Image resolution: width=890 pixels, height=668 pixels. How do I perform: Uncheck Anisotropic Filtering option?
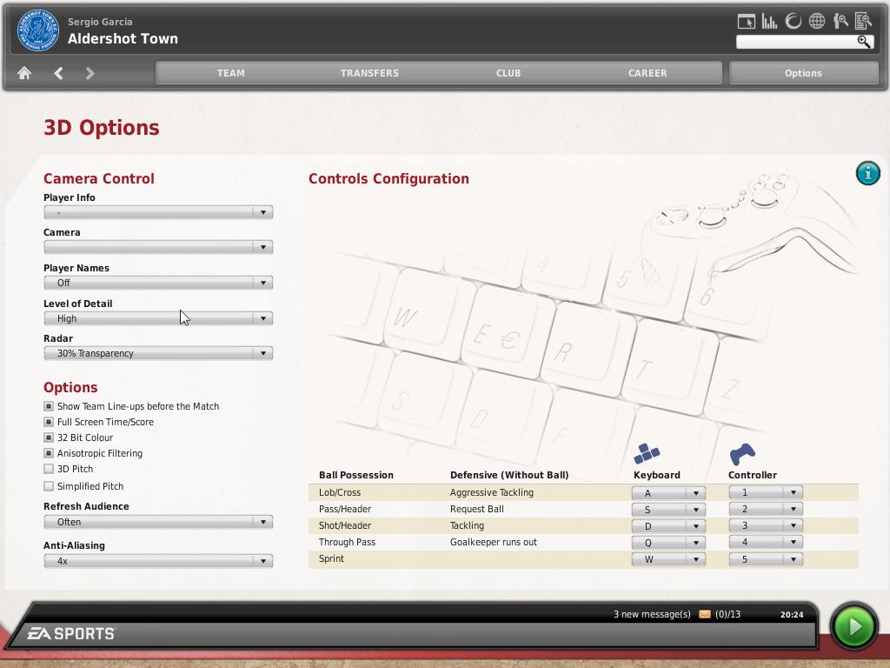[x=49, y=453]
